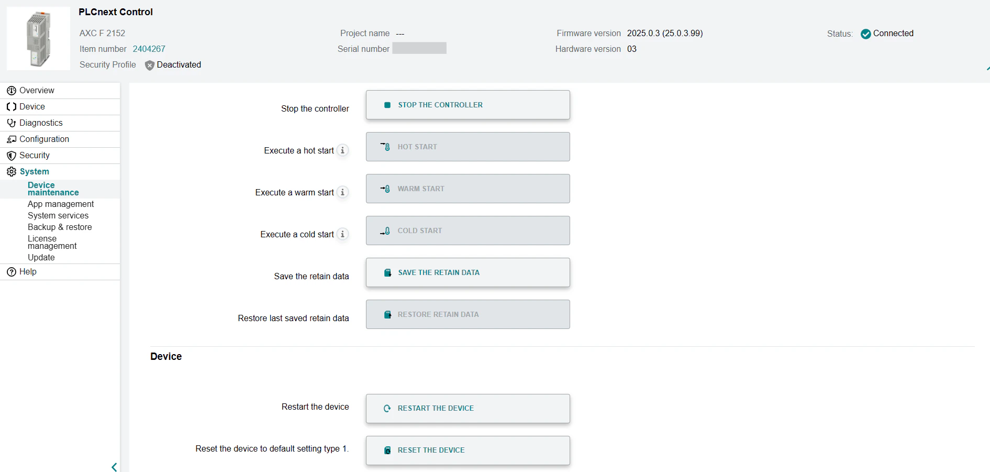Click the Hot Start button

click(x=468, y=147)
